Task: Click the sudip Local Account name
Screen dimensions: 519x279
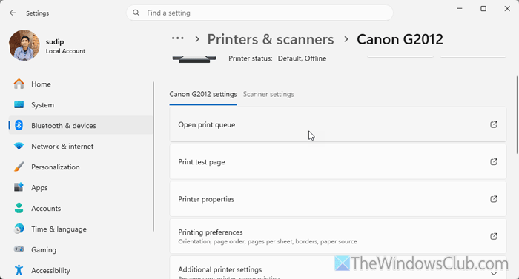Action: pyautogui.click(x=65, y=46)
